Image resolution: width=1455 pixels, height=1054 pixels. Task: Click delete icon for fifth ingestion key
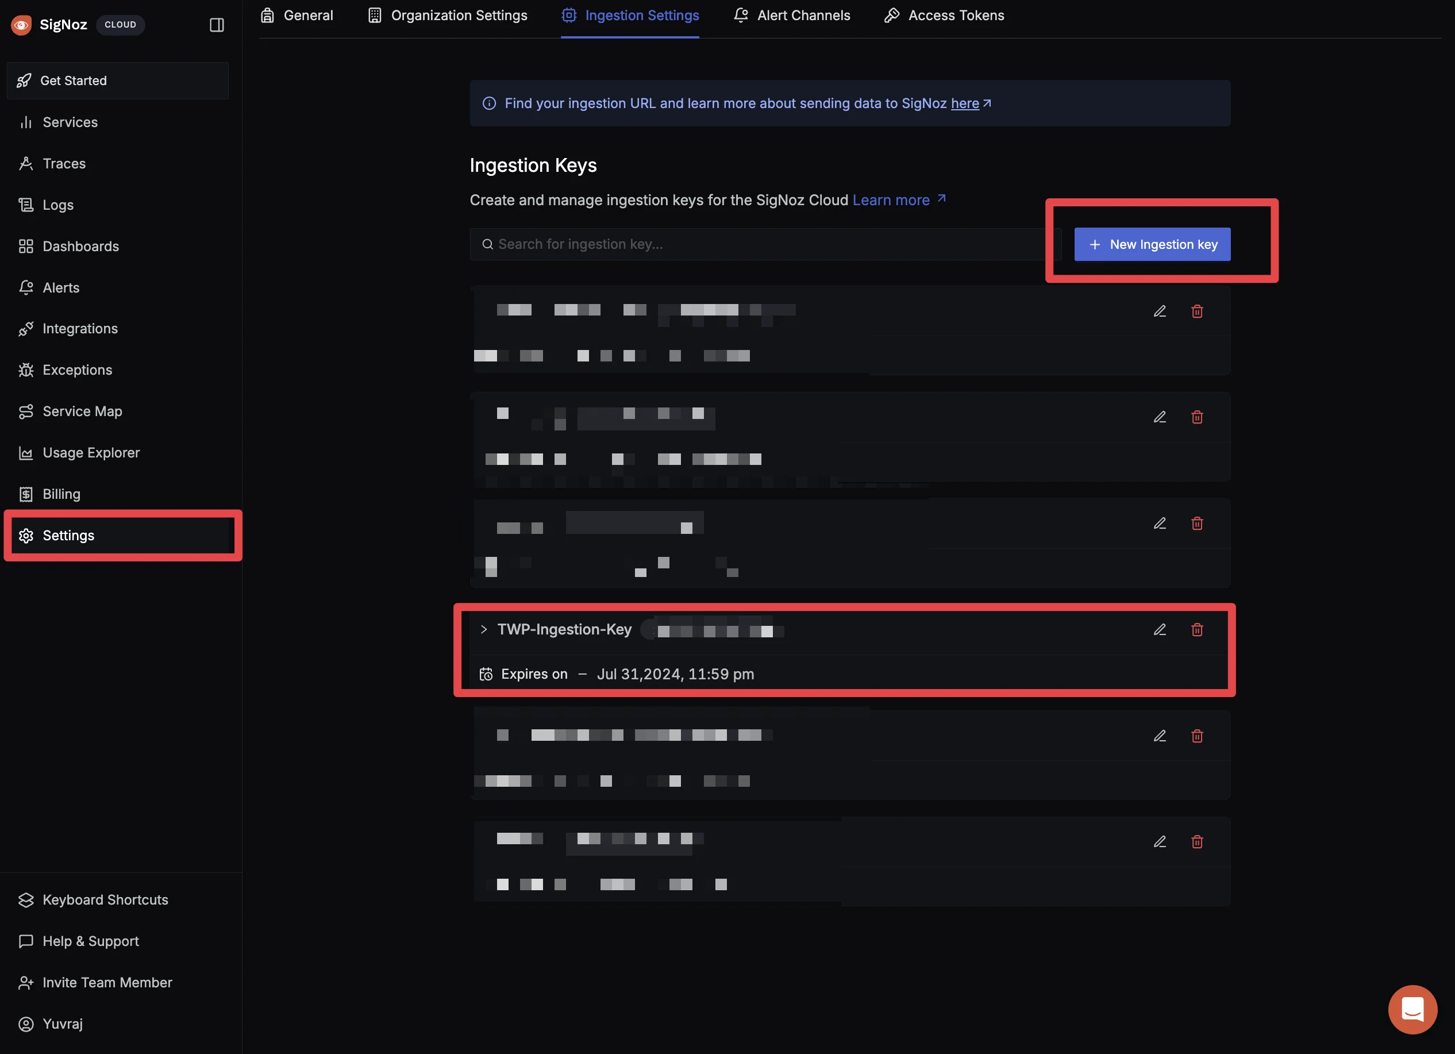(1196, 736)
